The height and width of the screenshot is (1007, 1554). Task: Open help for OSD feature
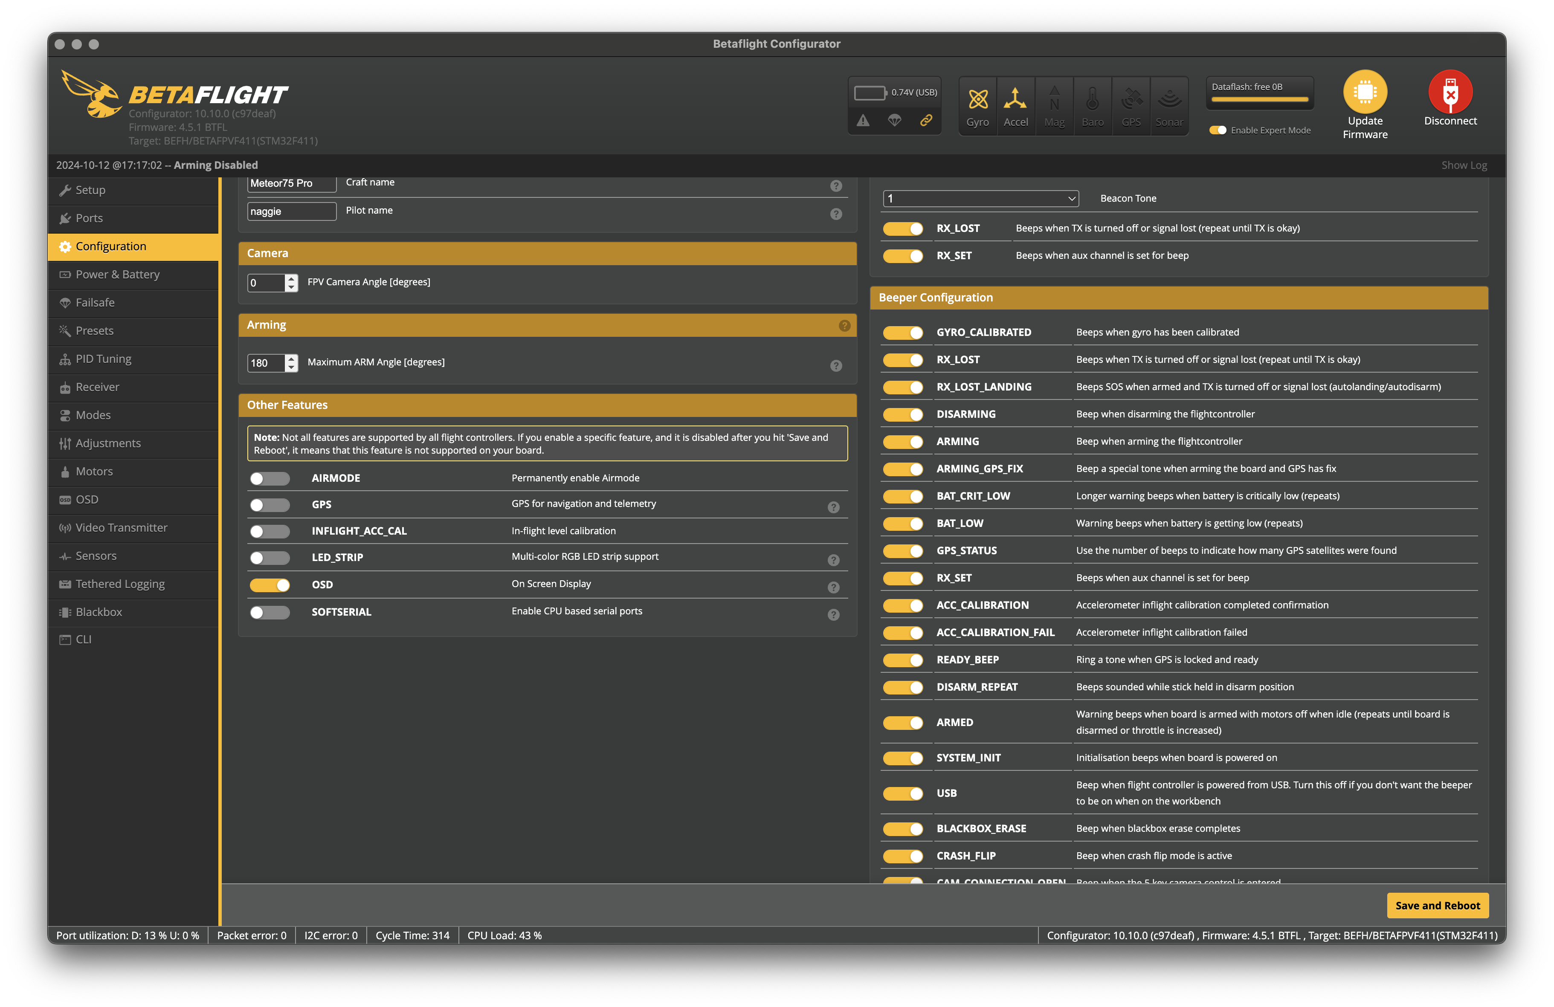coord(833,587)
